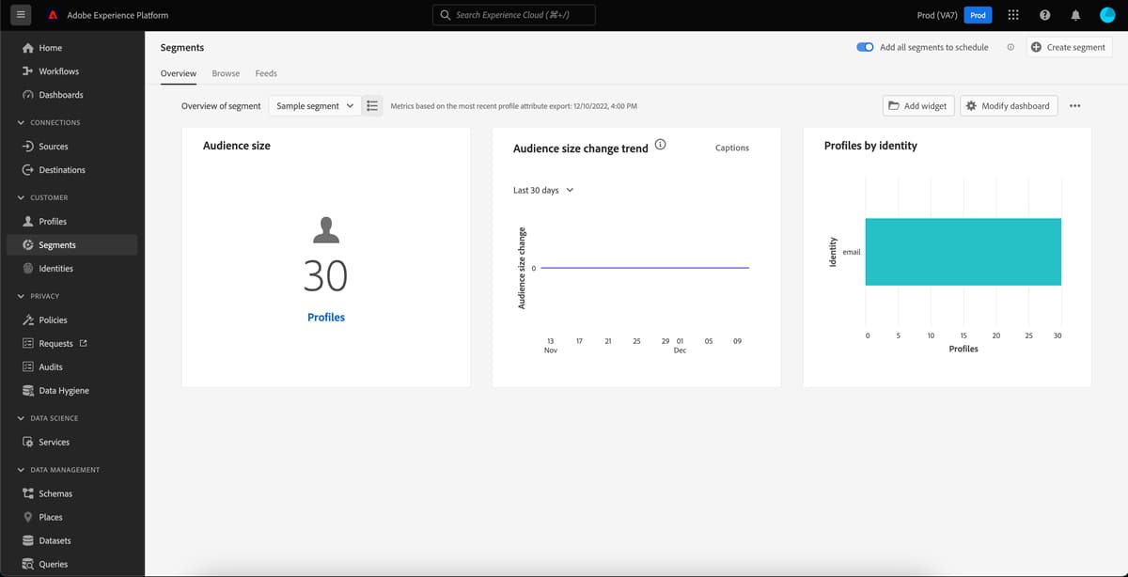Open the Sample segment dropdown
The height and width of the screenshot is (577, 1128).
(314, 105)
